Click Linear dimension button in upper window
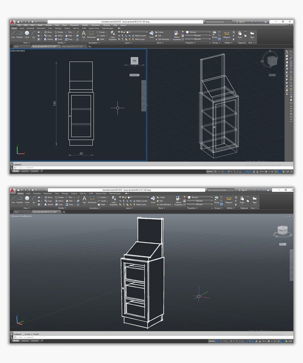 (x=101, y=32)
